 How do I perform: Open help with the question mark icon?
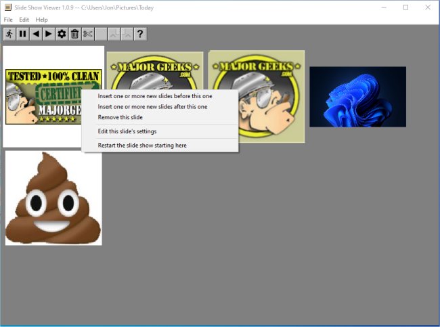(140, 35)
